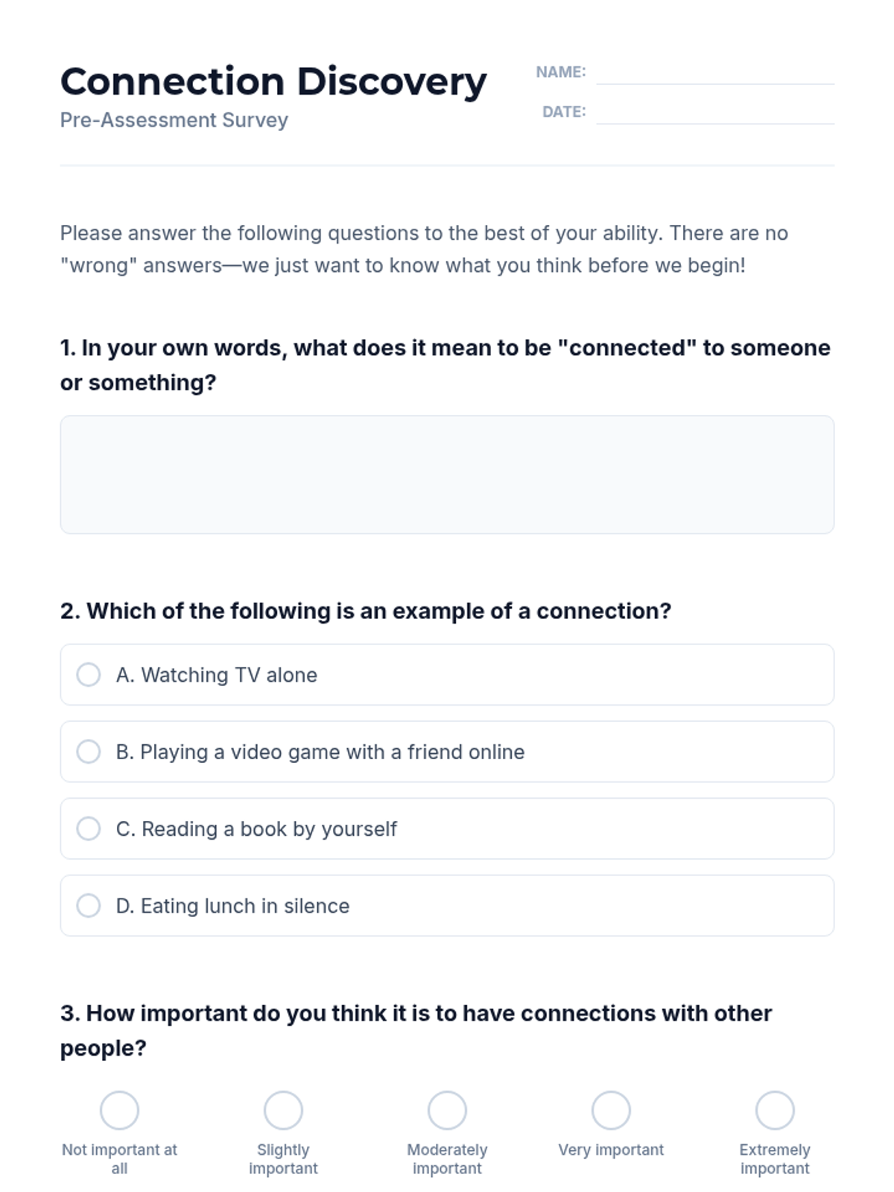Click the Connection Discovery title
Screen dimensions: 894x1192
point(273,81)
